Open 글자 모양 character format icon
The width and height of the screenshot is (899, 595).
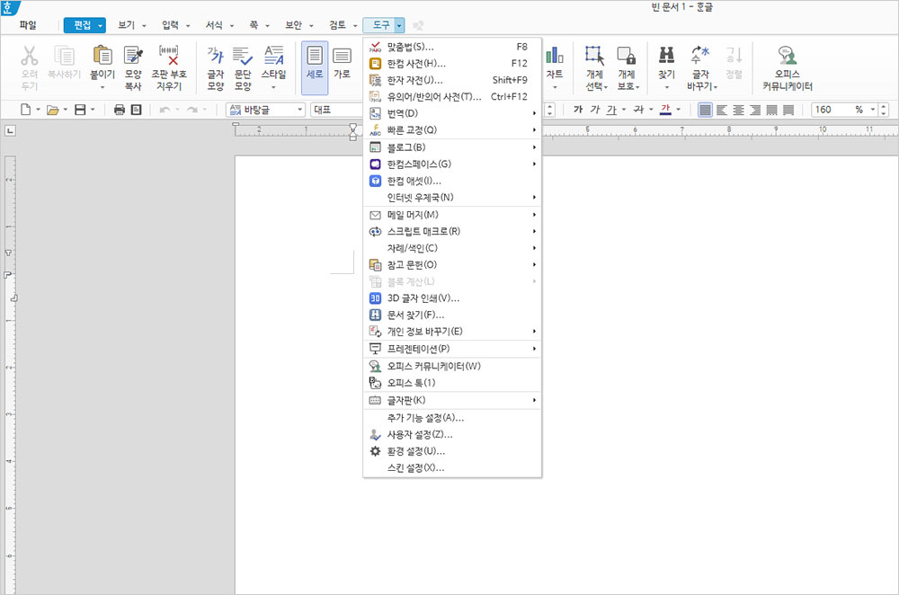click(x=216, y=56)
